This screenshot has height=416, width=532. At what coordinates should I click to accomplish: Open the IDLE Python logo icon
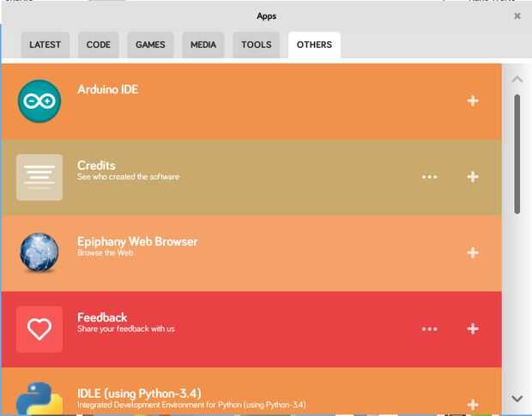point(39,398)
